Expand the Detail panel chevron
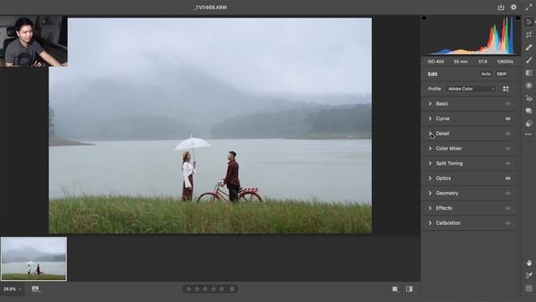The height and width of the screenshot is (302, 536). 430,133
